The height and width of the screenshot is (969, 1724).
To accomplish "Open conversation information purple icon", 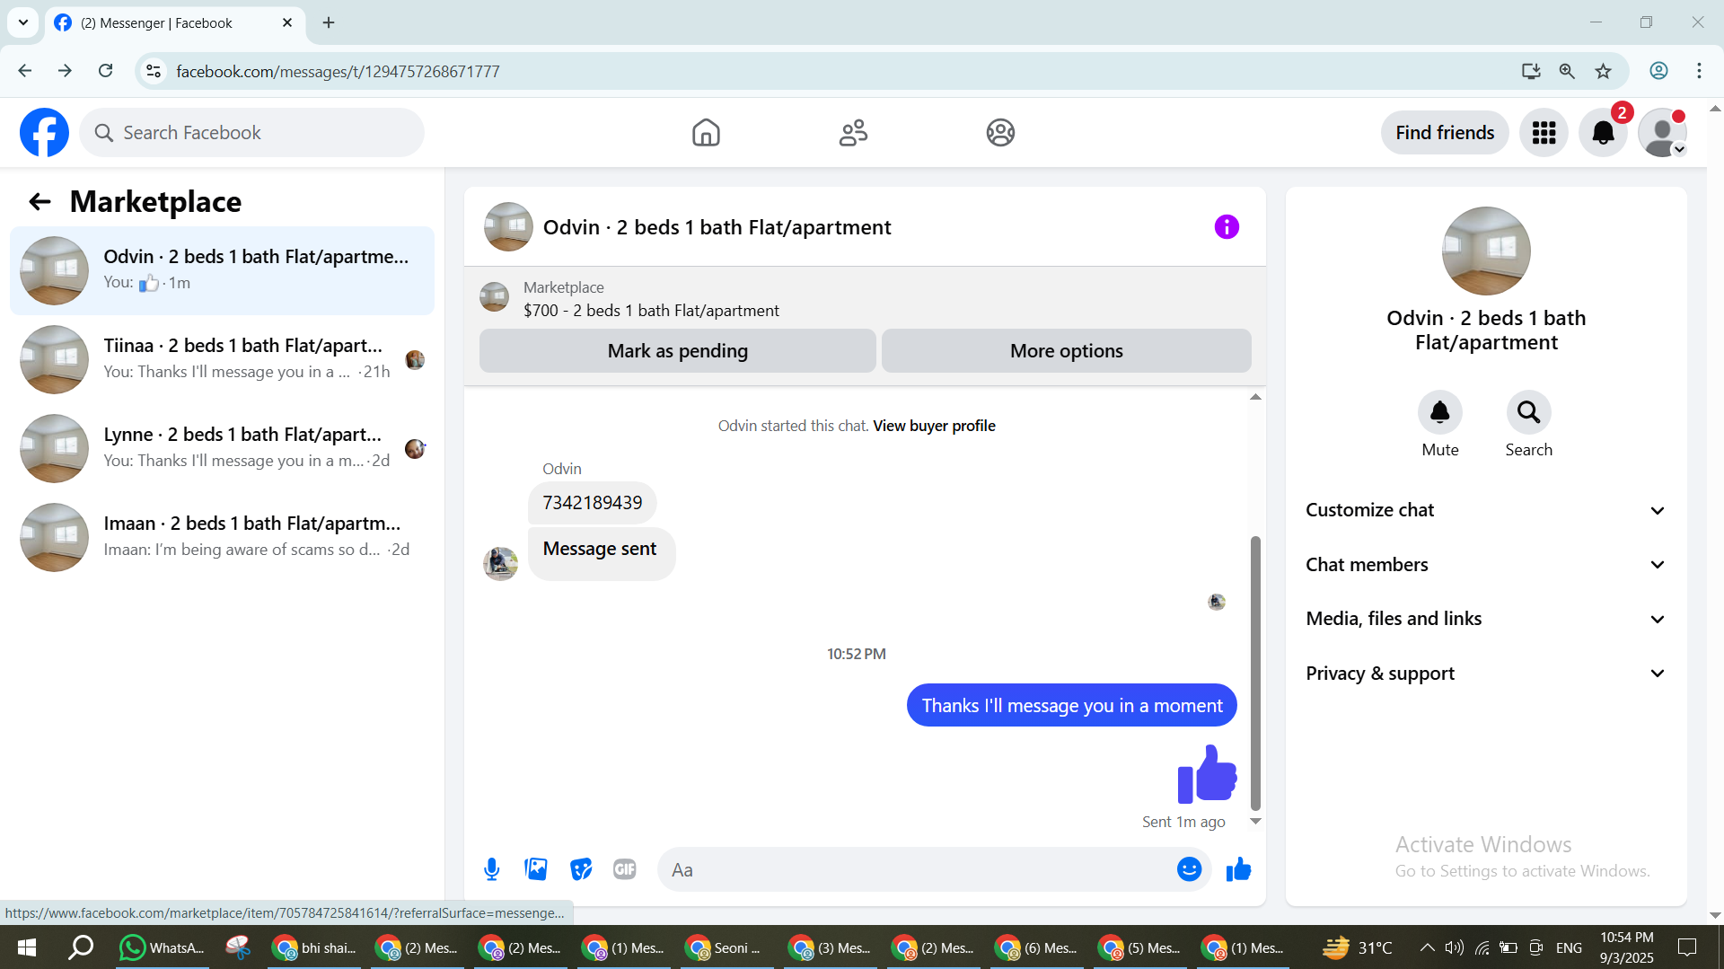I will coord(1227,227).
